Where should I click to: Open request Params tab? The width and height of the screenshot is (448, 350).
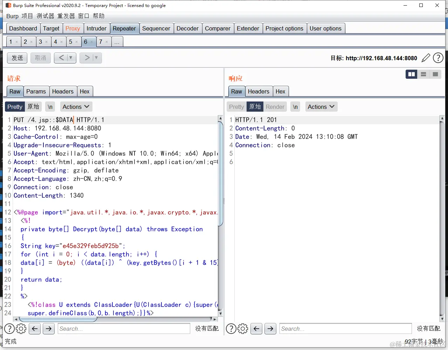pos(36,91)
